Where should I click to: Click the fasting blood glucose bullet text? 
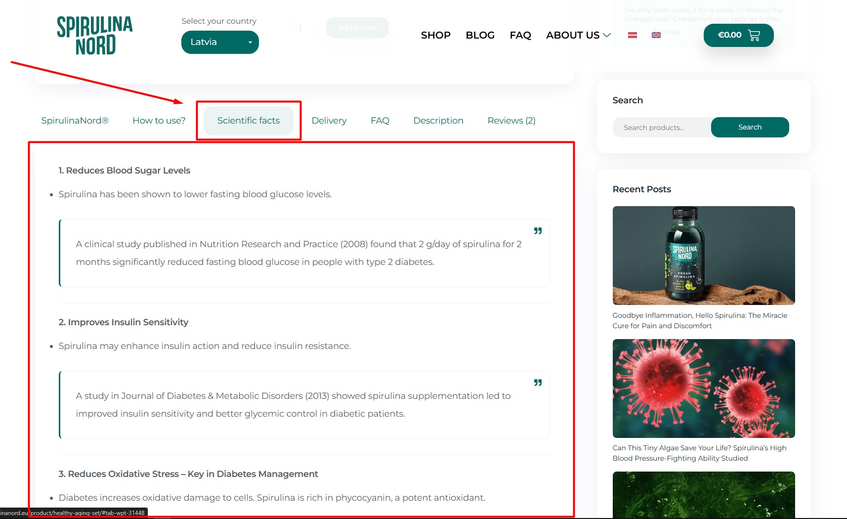195,194
